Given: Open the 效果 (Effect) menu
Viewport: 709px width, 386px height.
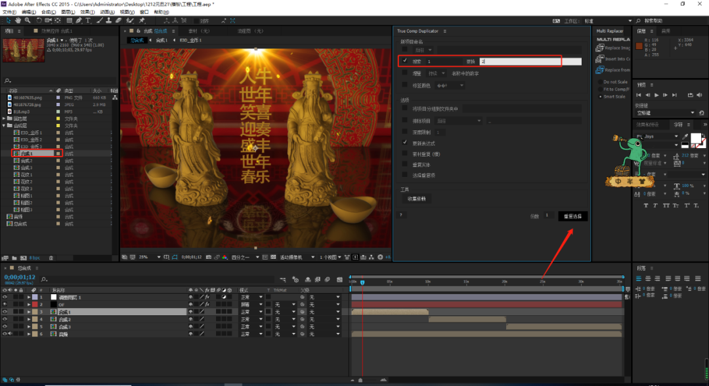Looking at the screenshot, I should [x=87, y=12].
